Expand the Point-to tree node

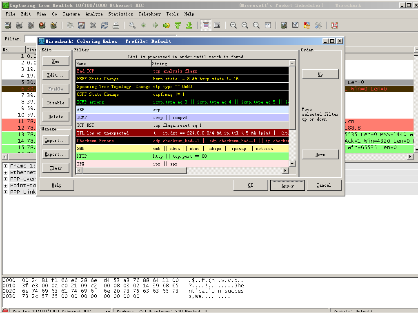click(x=5, y=185)
